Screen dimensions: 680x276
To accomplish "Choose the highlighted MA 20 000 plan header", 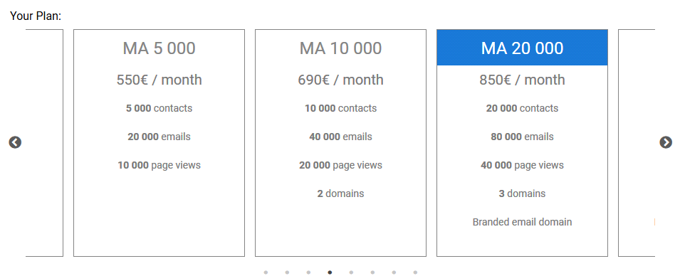I will [522, 48].
